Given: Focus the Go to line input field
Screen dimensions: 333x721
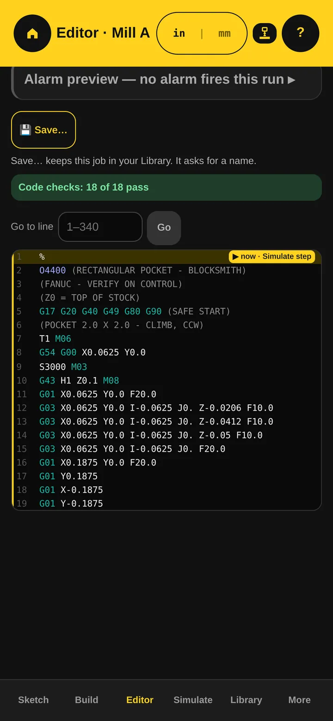Looking at the screenshot, I should coord(100,227).
